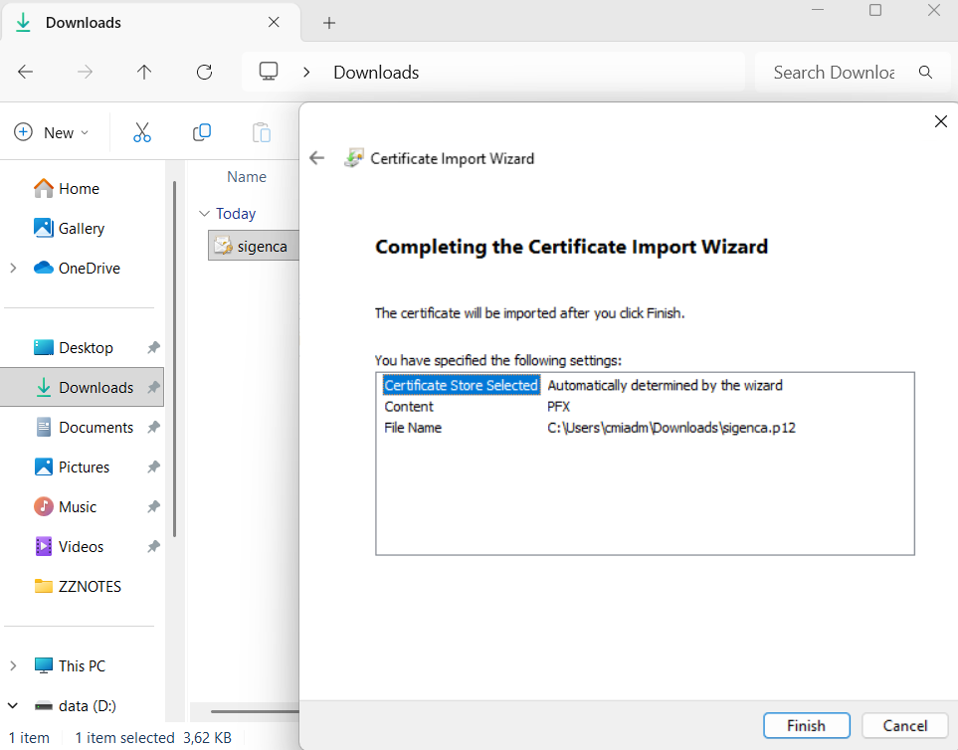The width and height of the screenshot is (958, 750).
Task: Expand This PC in navigation pane
Action: [x=13, y=666]
